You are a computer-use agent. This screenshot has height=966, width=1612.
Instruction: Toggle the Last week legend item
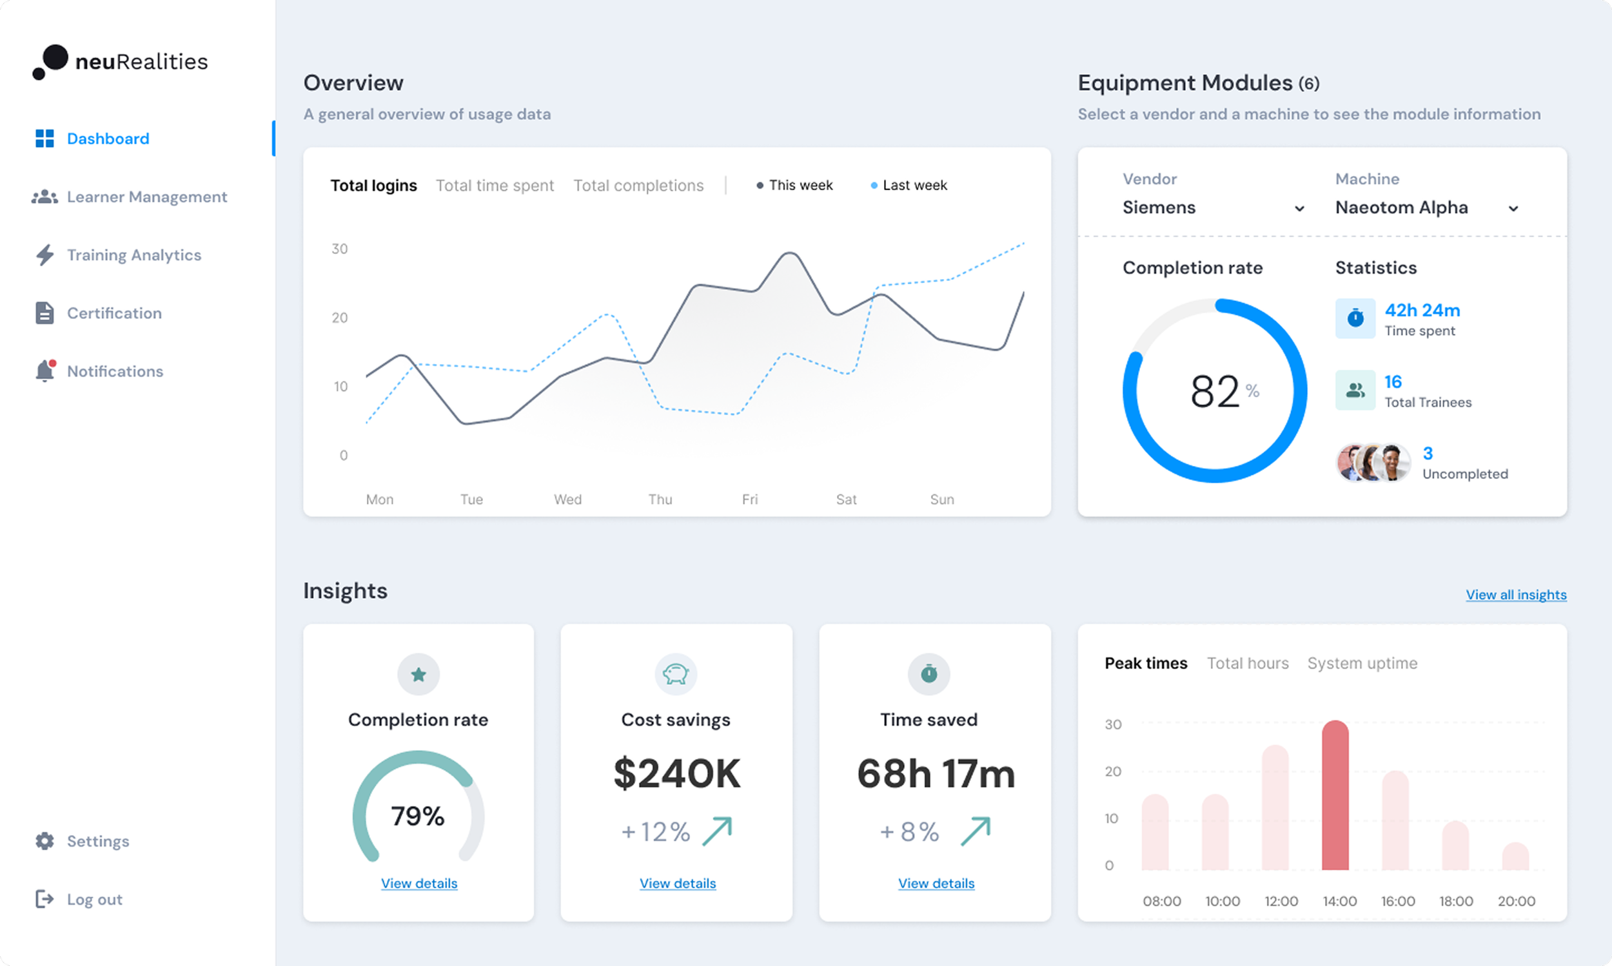coord(908,185)
